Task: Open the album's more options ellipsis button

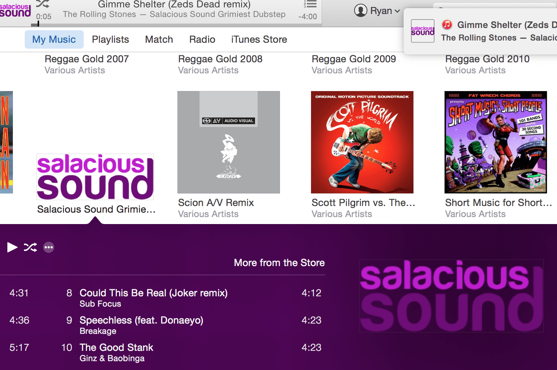Action: click(49, 247)
